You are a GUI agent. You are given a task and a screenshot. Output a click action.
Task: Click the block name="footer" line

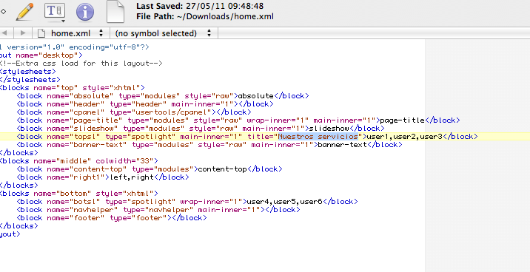(112, 217)
